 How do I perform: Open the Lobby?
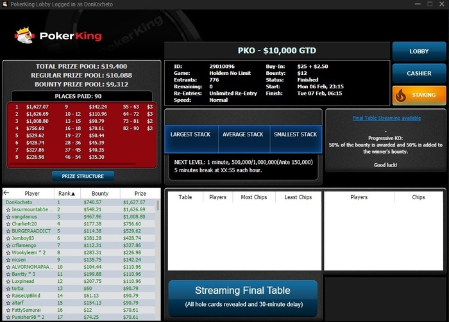click(419, 51)
